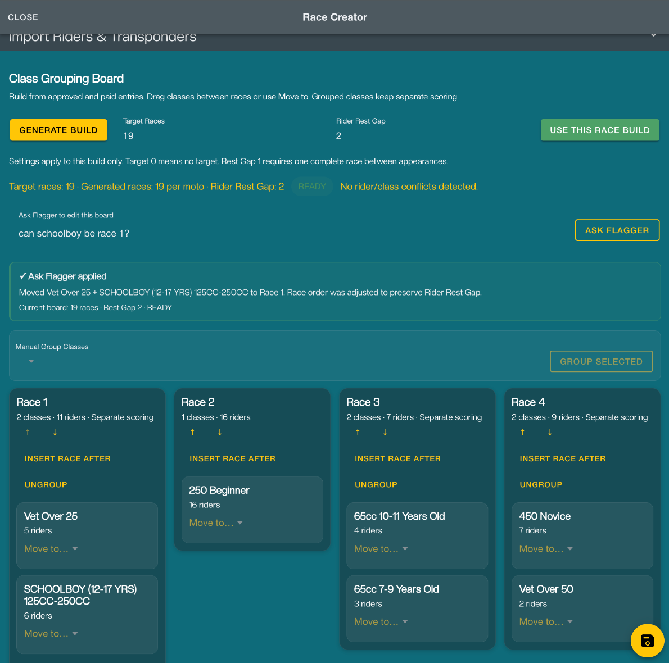Viewport: 669px width, 663px height.
Task: Move Race 1 down with arrow
Action: [55, 432]
